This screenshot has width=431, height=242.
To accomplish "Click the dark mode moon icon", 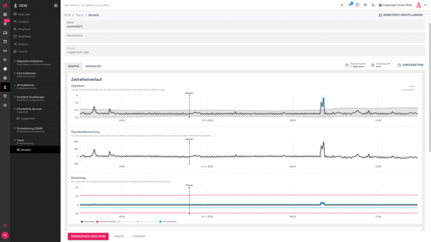I will pyautogui.click(x=373, y=5).
